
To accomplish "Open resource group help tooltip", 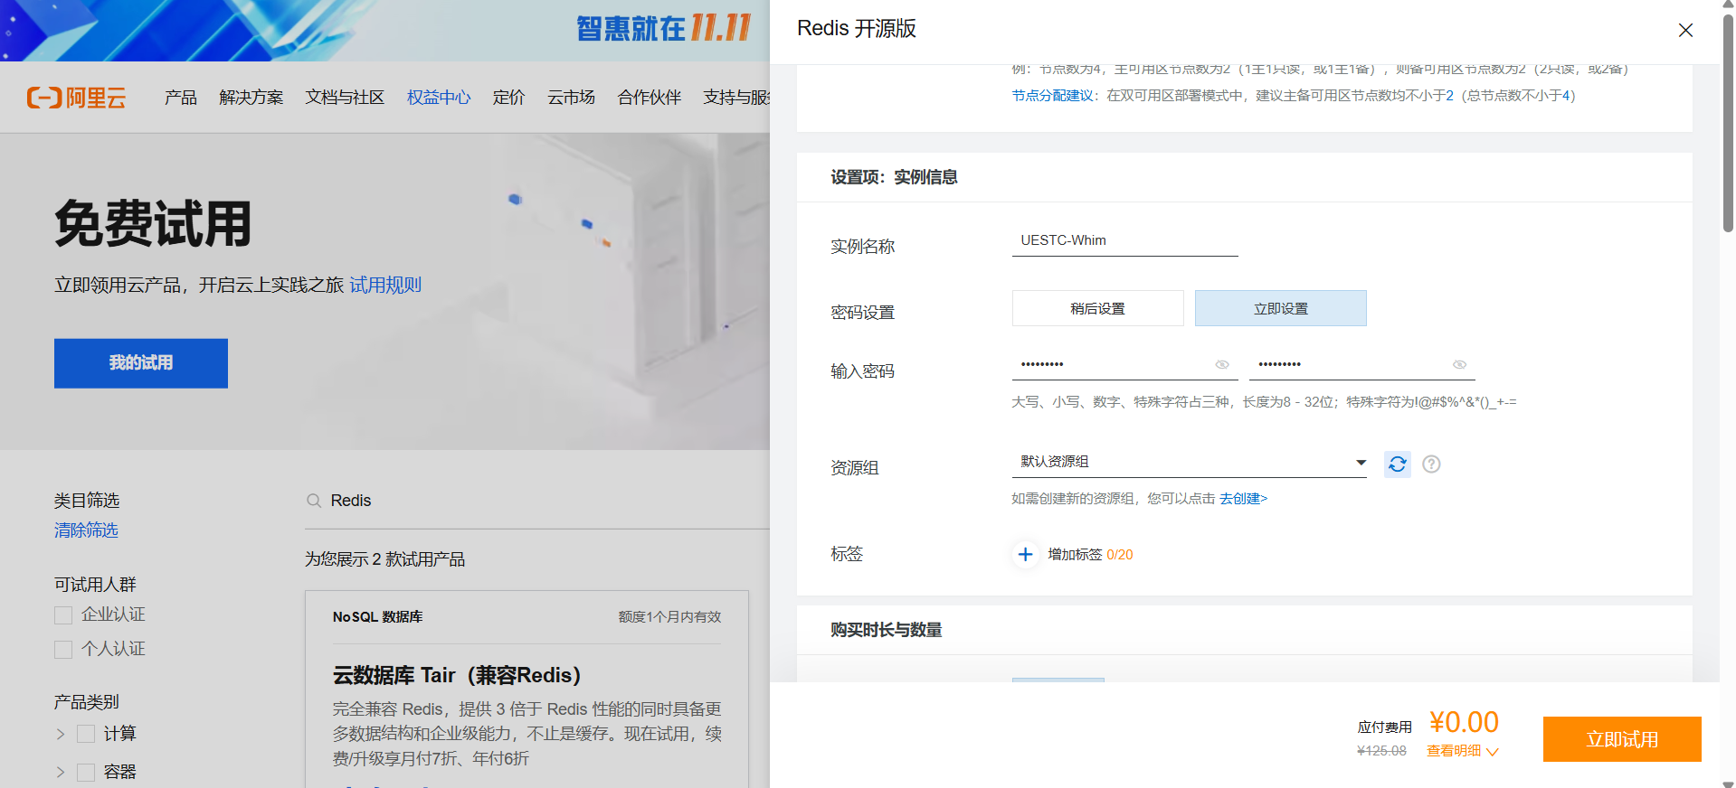I will (x=1431, y=464).
